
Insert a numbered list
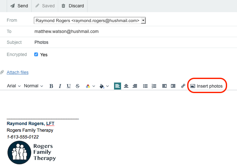(154, 86)
